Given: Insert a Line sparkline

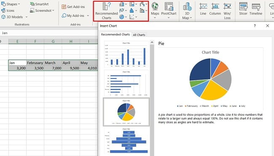Looking at the screenshot, I should [203, 9].
